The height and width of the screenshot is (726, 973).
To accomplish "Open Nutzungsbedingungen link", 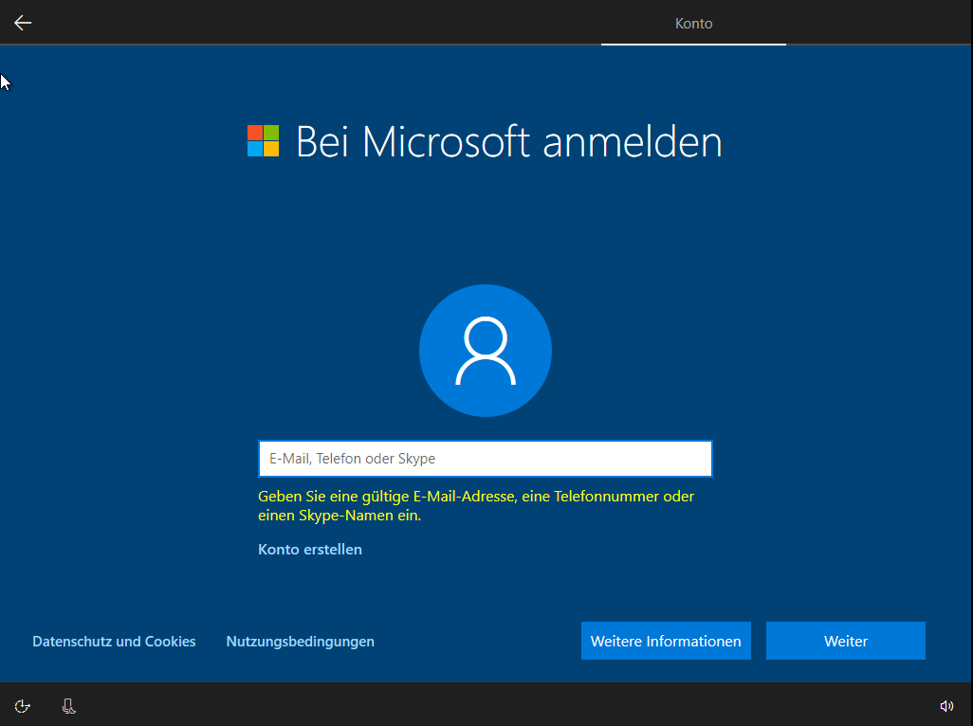I will (x=301, y=641).
